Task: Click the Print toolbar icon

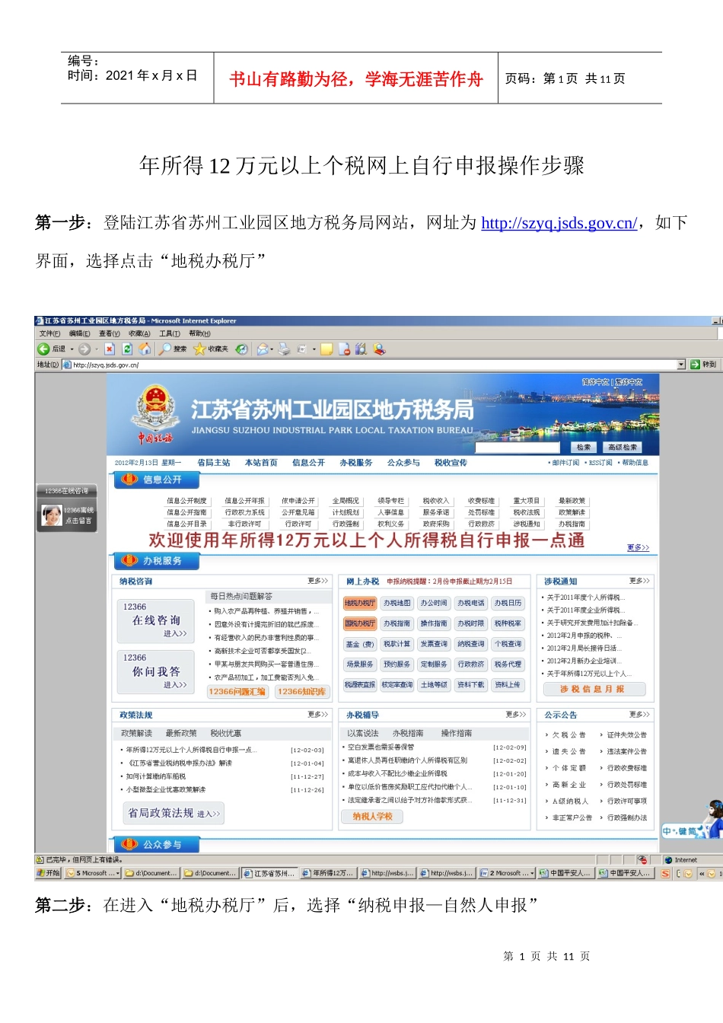Action: click(x=284, y=349)
